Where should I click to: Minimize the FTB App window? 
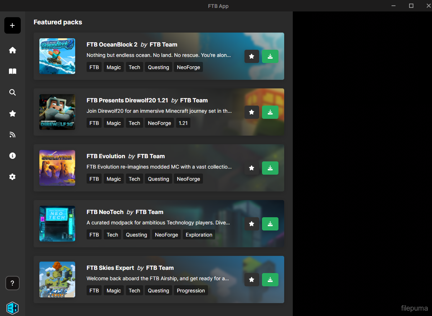(x=394, y=6)
